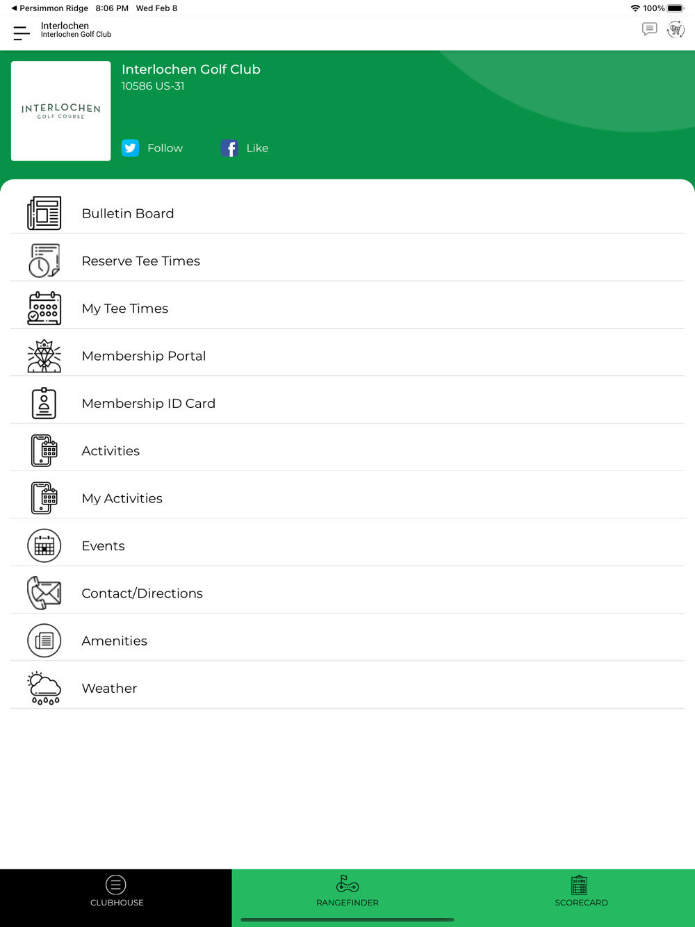Viewport: 695px width, 927px height.
Task: Click the My Activities phone-calendar icon
Action: click(x=44, y=498)
